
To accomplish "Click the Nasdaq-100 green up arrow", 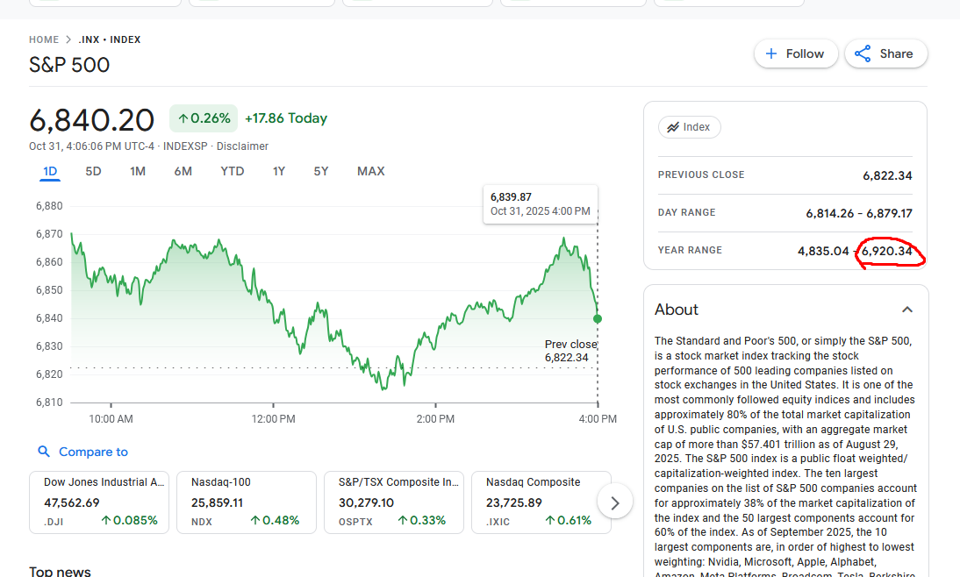I will coord(255,520).
